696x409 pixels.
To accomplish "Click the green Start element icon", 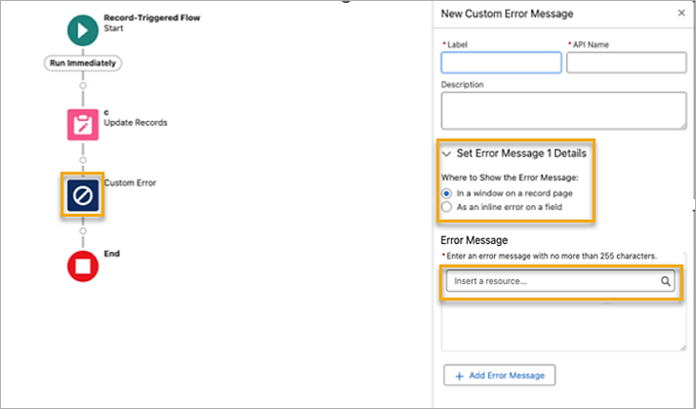I will (82, 29).
